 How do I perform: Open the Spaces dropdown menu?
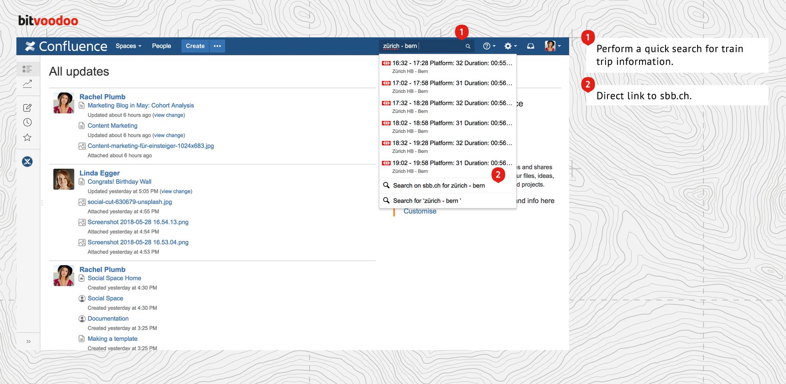[128, 46]
